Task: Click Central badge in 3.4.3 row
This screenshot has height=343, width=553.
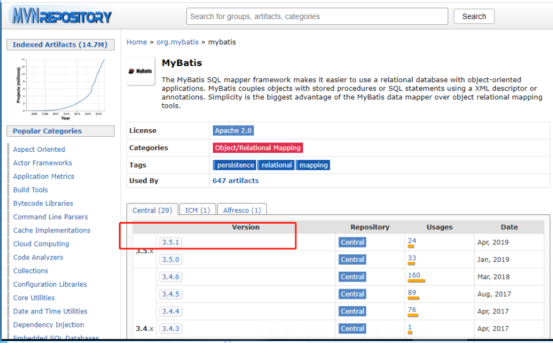Action: (352, 329)
